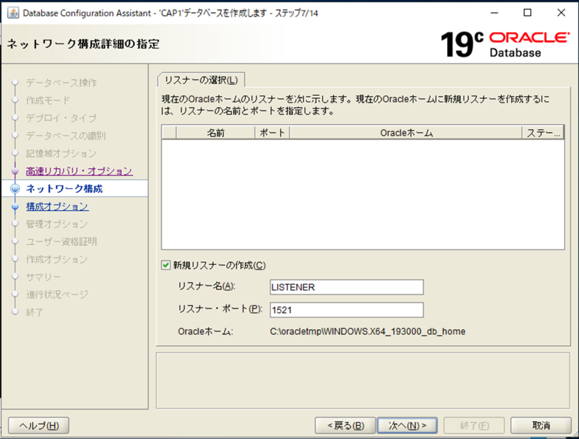Select the ネットワーク構成 step in sidebar
Viewport: 579px width, 439px height.
[x=64, y=189]
